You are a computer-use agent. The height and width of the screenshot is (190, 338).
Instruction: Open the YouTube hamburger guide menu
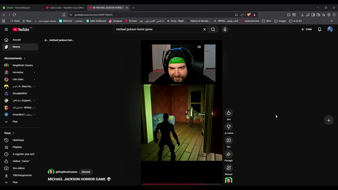point(6,29)
